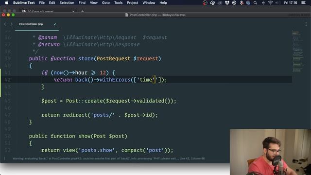Viewport: 311px width, 175px height.
Task: Open a new tab in background browser
Action: tap(83, 12)
